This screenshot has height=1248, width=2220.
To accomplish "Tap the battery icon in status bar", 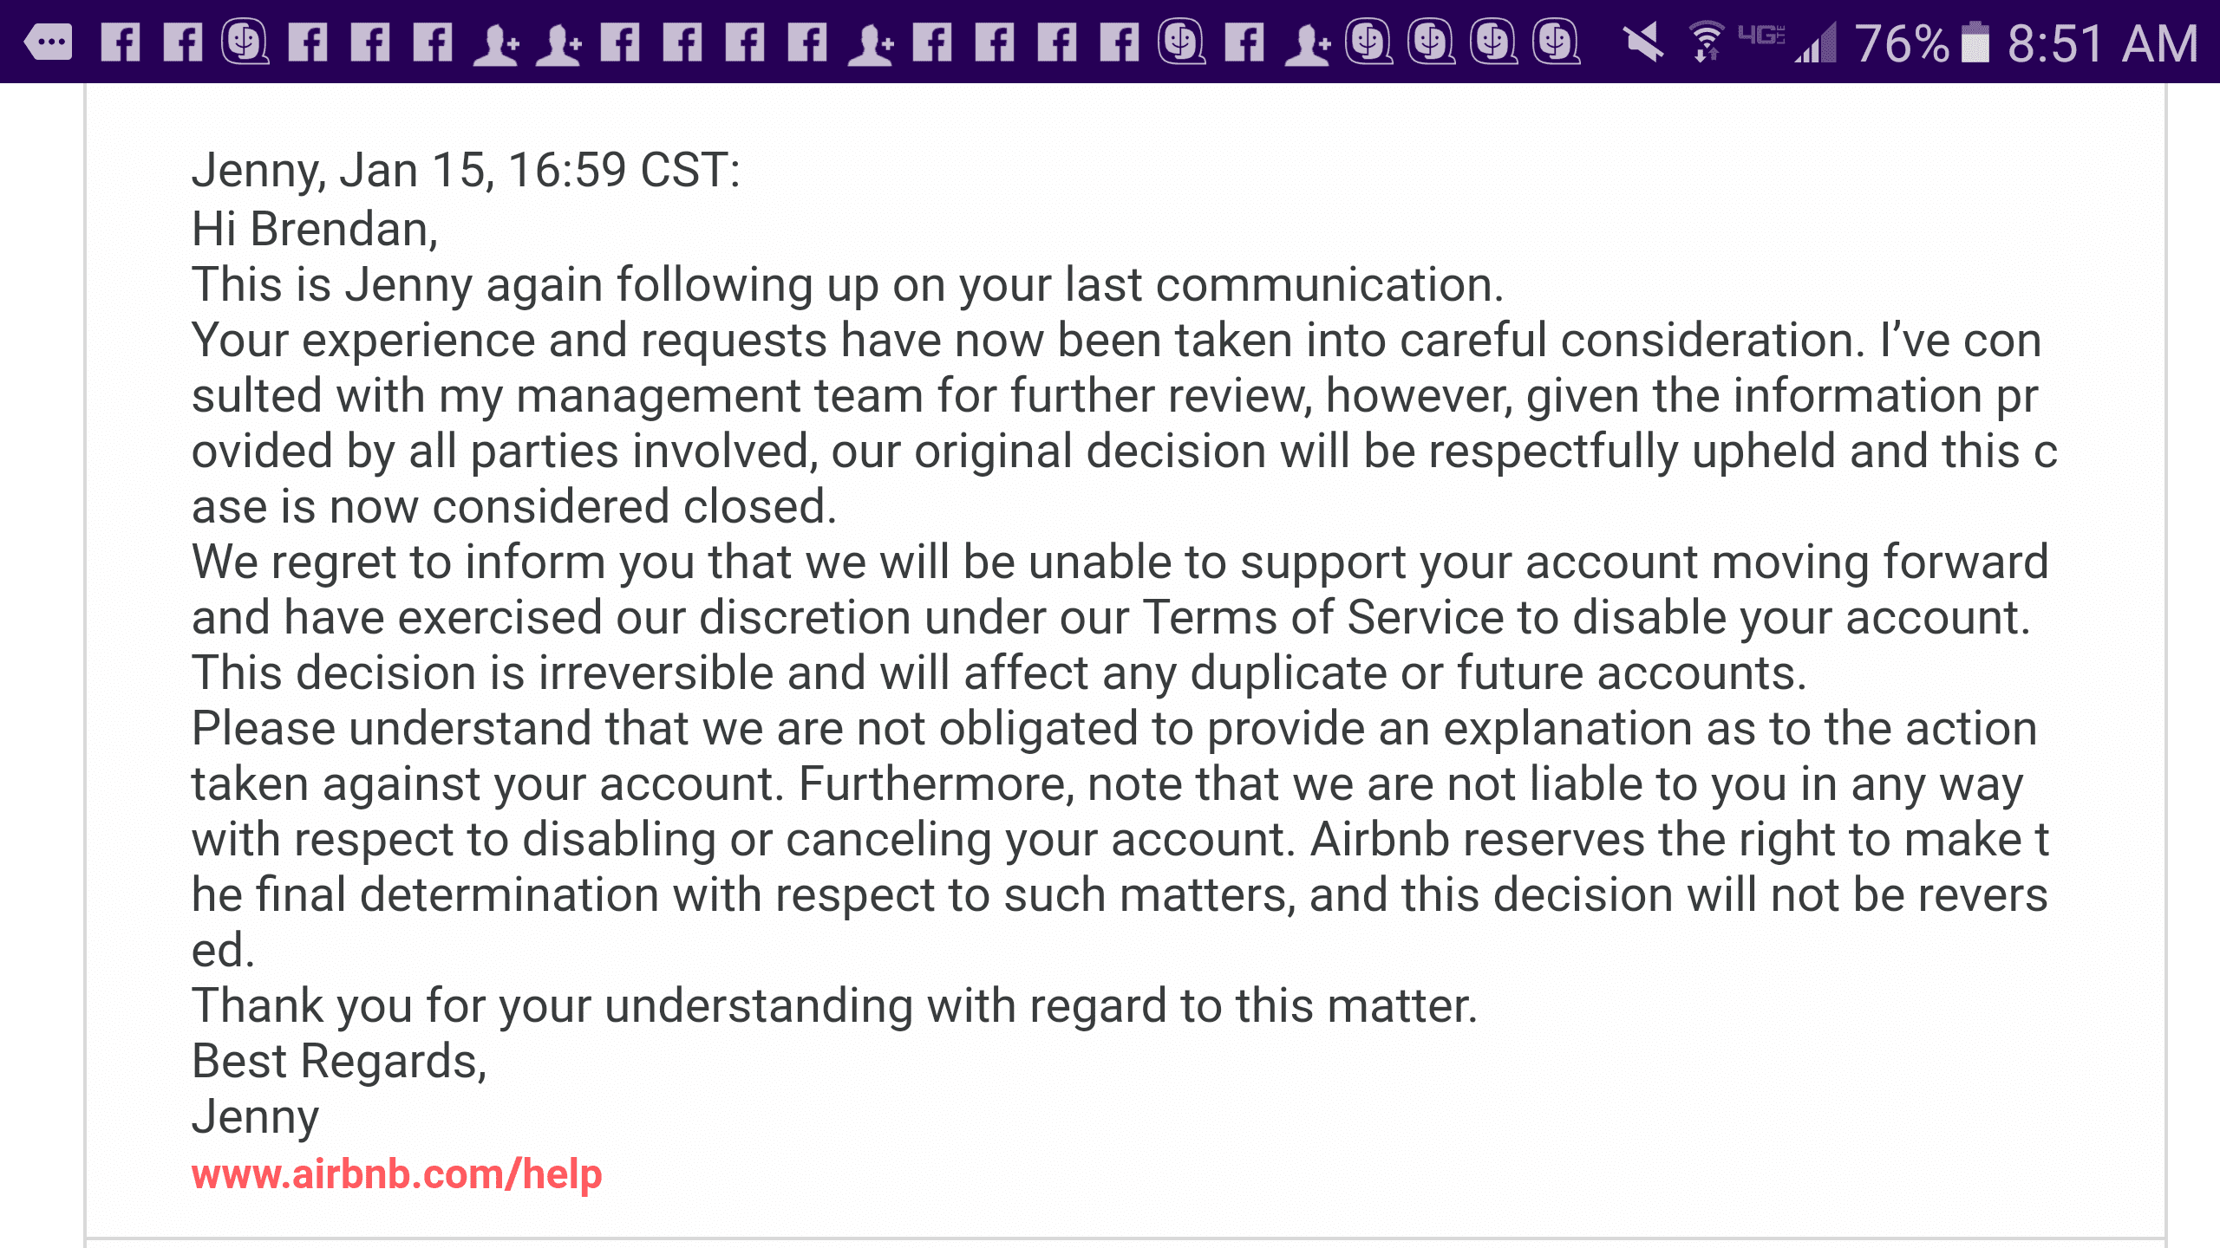I will click(1975, 42).
